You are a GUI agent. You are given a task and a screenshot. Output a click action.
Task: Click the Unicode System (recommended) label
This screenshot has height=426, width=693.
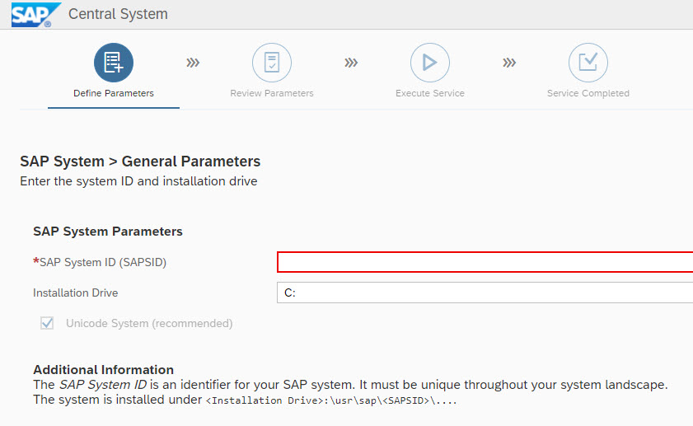click(x=149, y=324)
